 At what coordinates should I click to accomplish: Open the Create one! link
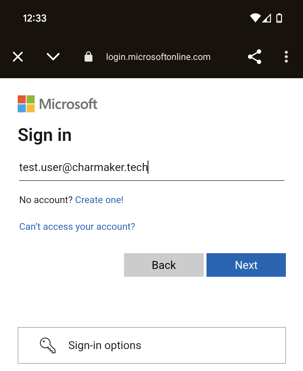[99, 200]
